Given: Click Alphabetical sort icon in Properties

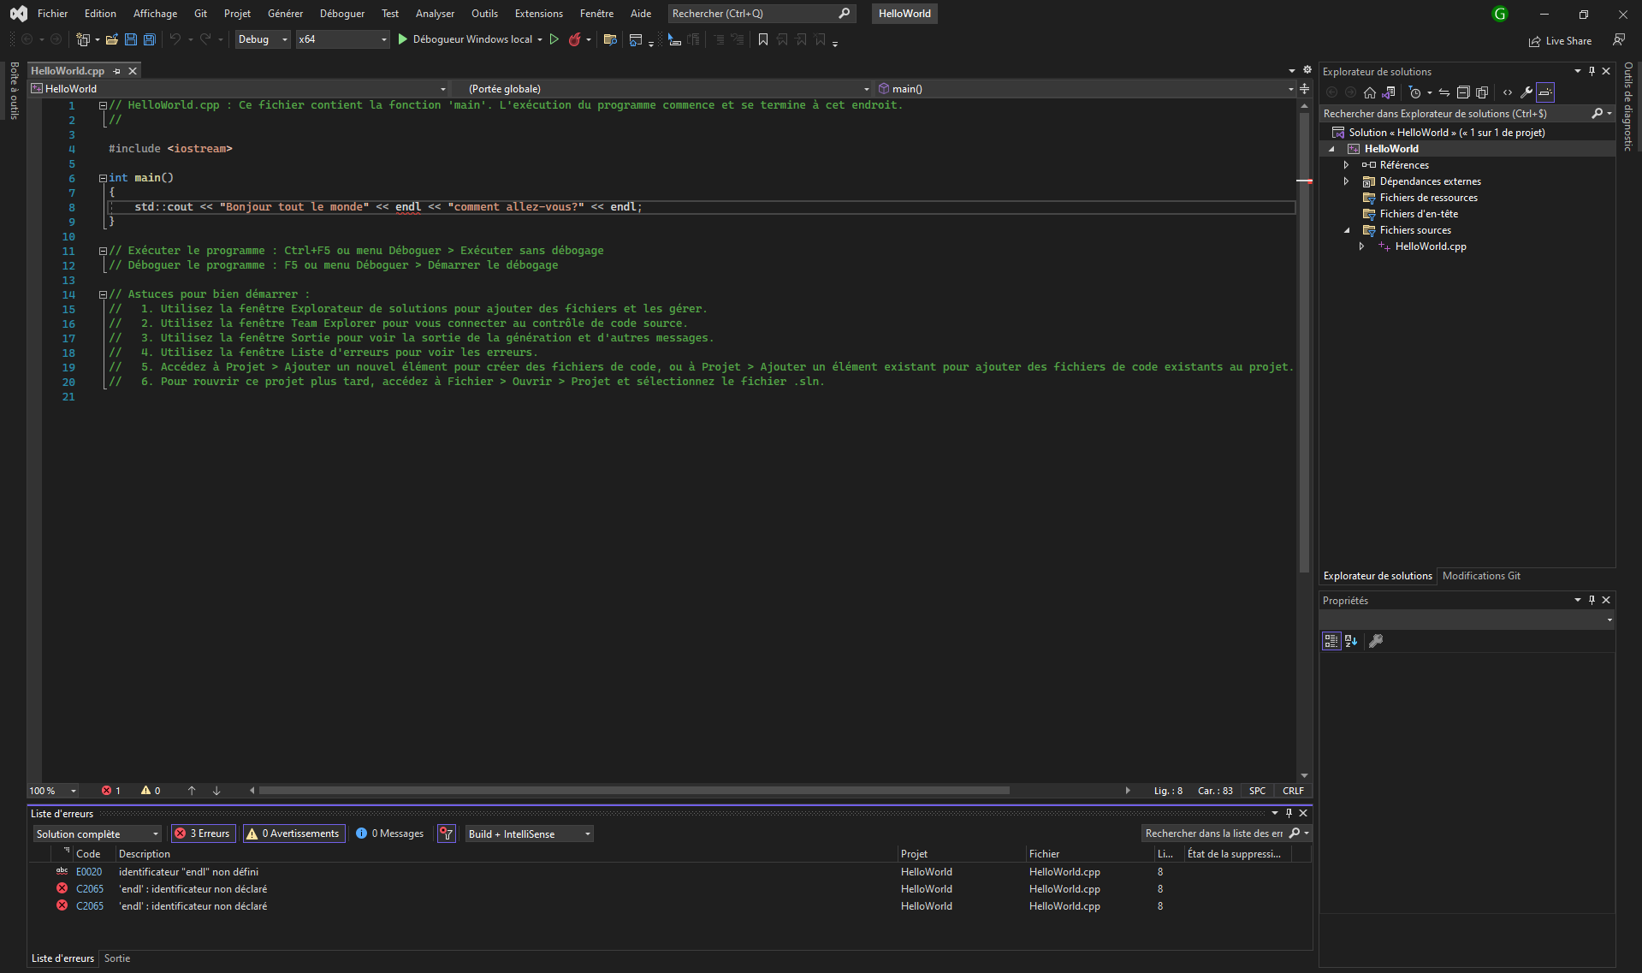Looking at the screenshot, I should (1351, 641).
